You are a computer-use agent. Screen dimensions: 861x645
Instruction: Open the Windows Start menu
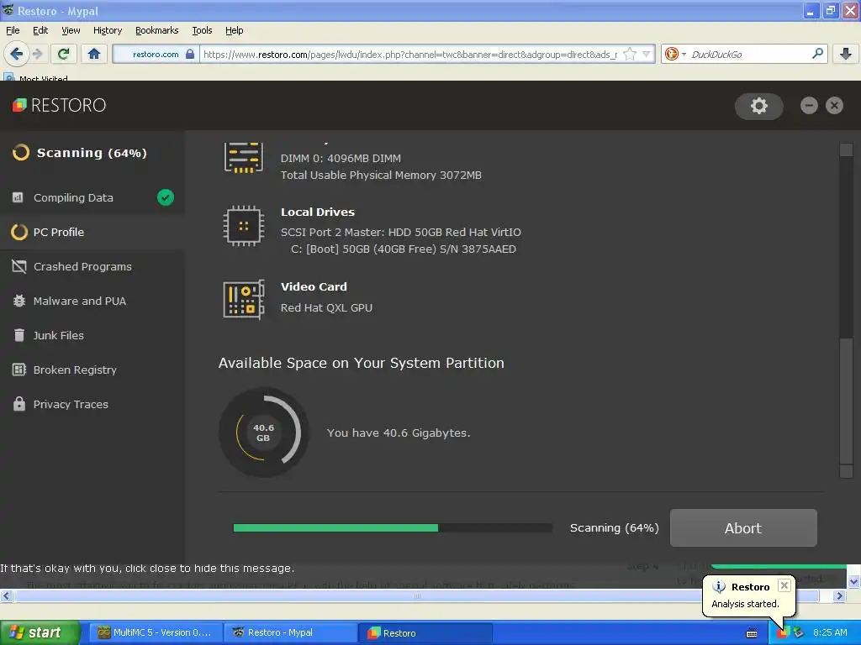point(40,633)
